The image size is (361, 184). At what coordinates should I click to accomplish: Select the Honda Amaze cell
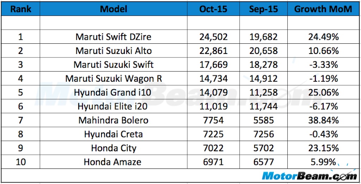click(x=113, y=162)
